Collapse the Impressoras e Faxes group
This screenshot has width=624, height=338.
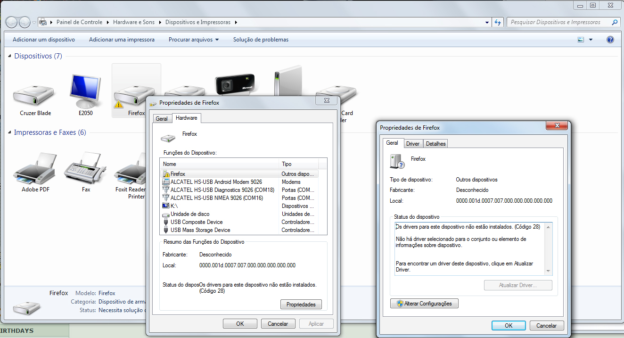[x=10, y=132]
